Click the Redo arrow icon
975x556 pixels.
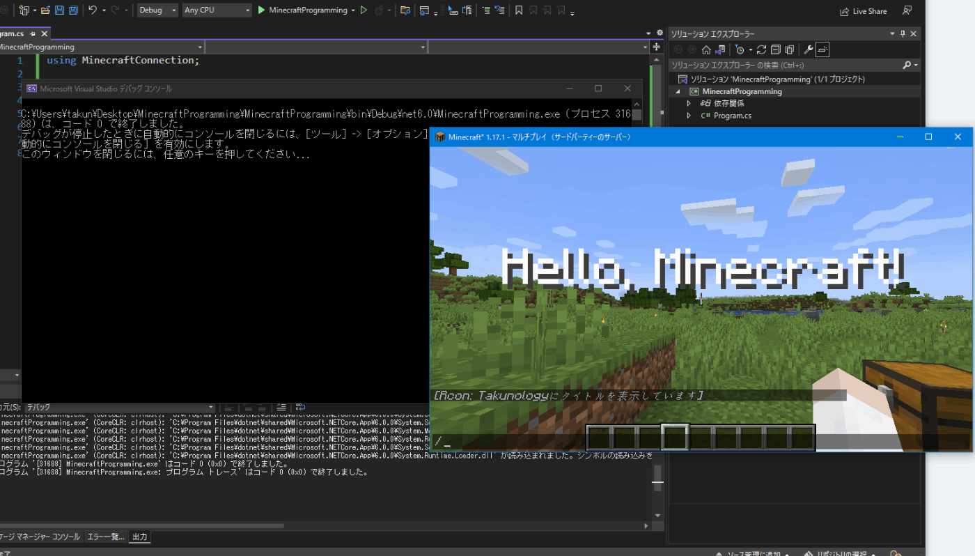115,10
